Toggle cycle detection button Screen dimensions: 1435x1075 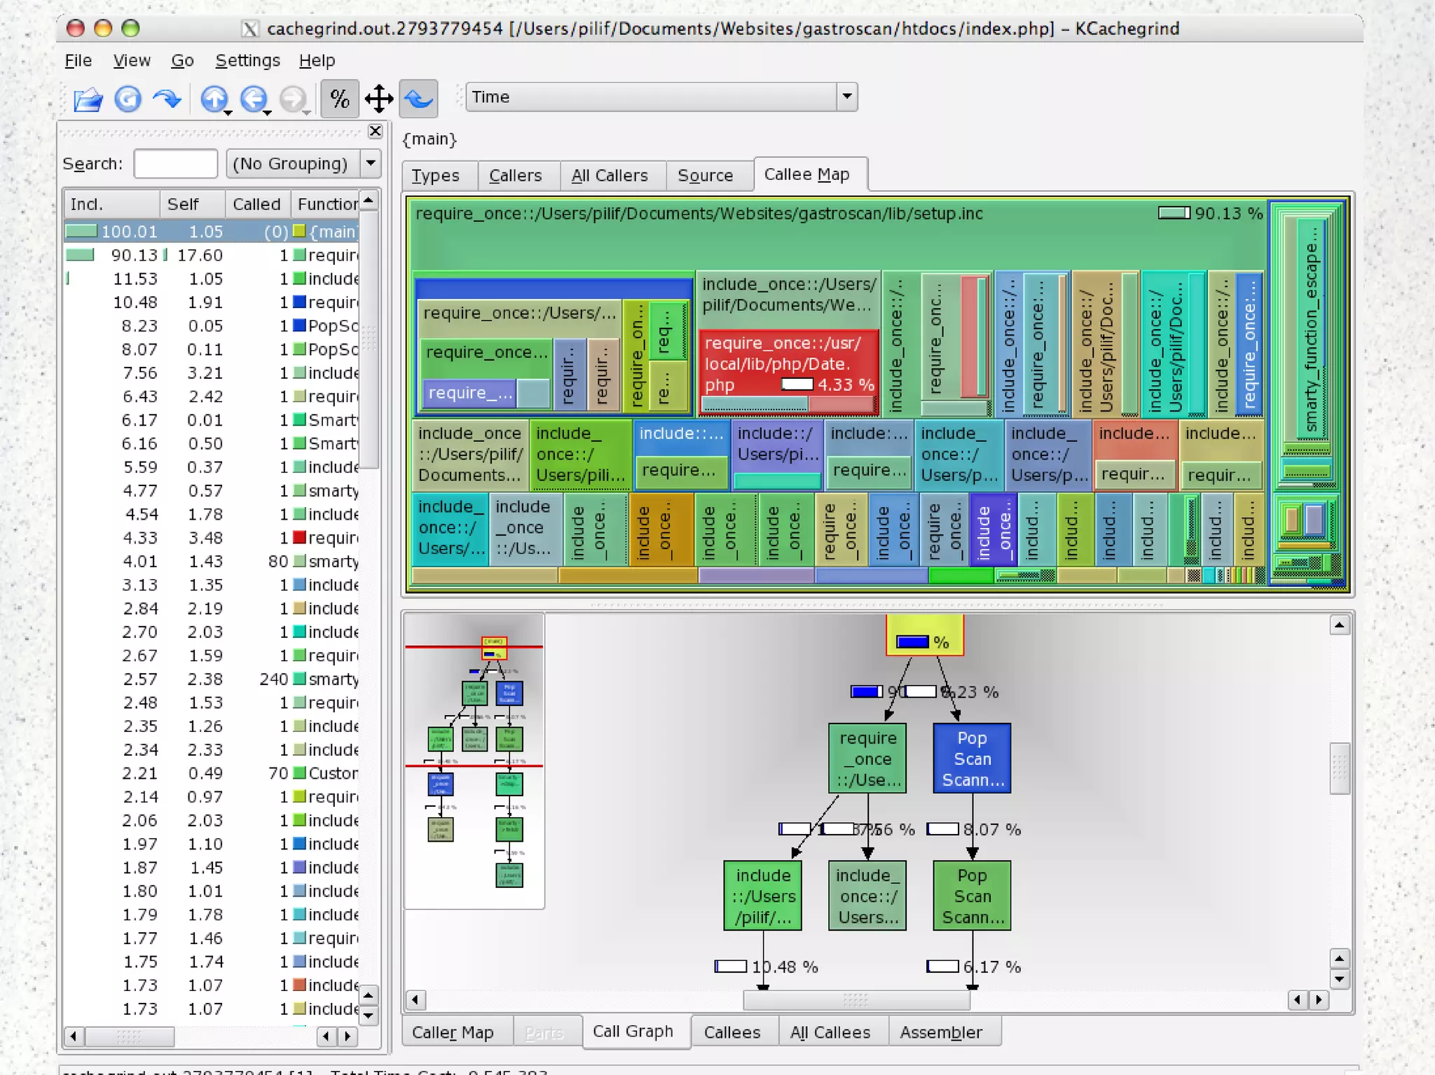click(x=419, y=99)
